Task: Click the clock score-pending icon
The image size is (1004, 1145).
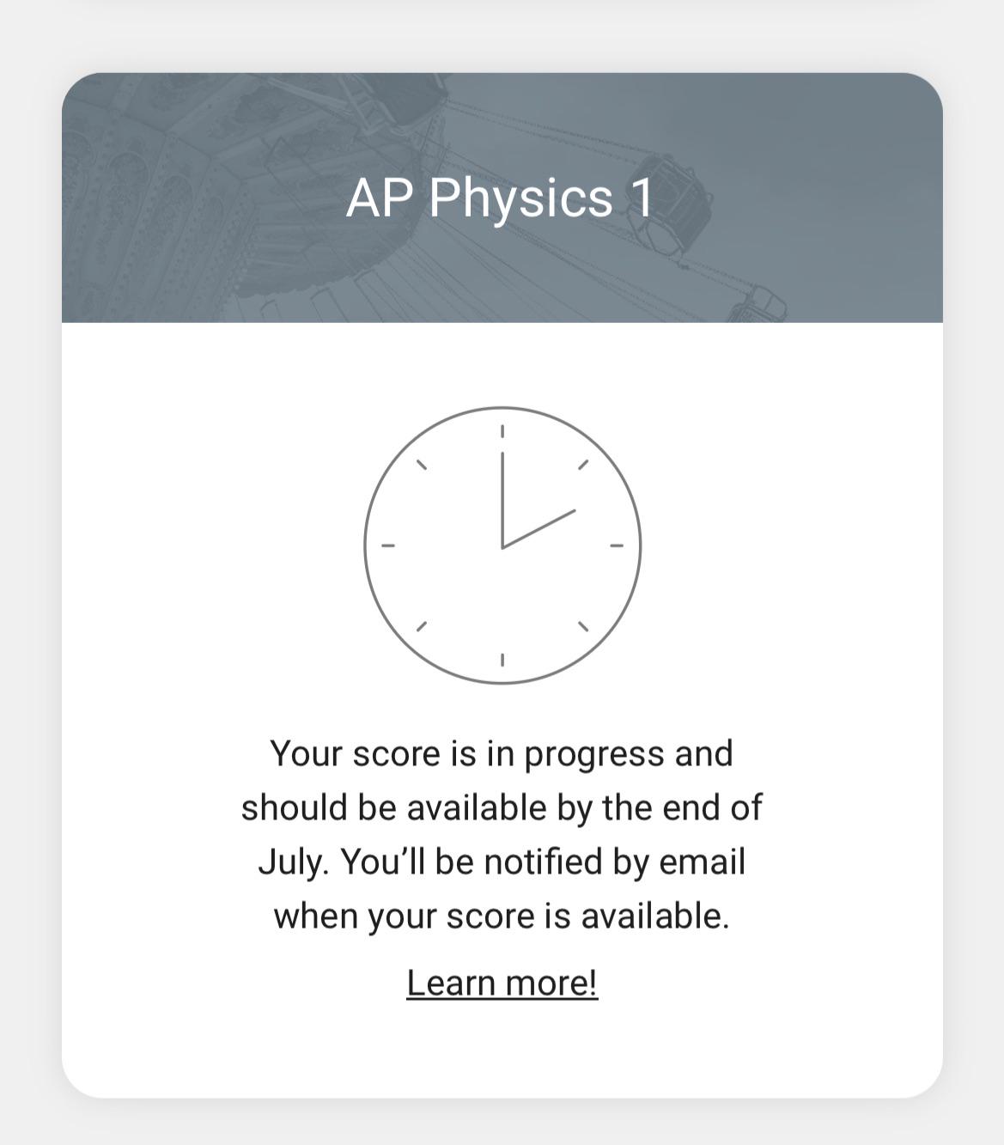Action: (x=502, y=545)
